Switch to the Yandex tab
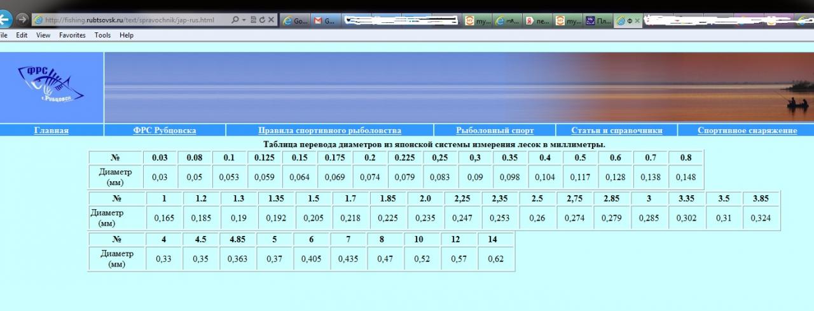This screenshot has width=814, height=311. click(537, 21)
